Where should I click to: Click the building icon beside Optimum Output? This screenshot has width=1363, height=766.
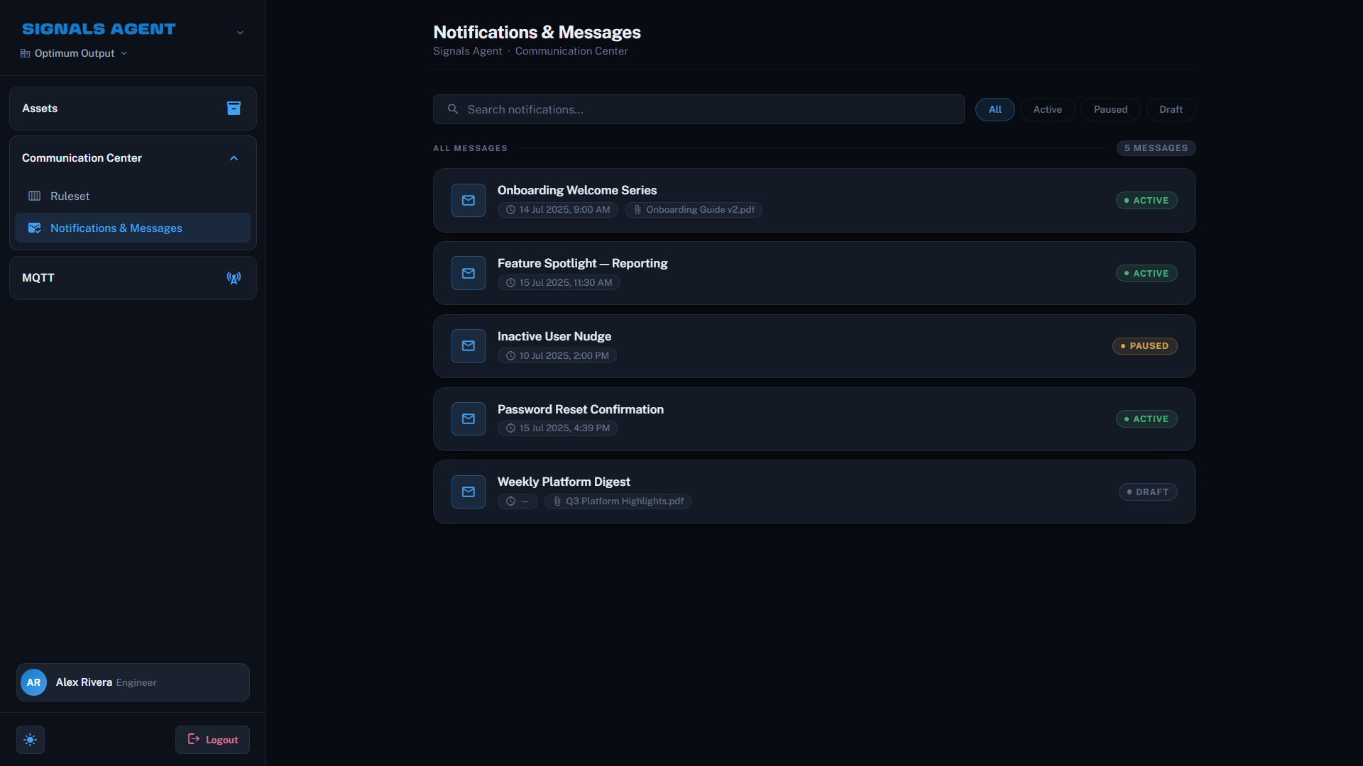click(26, 53)
